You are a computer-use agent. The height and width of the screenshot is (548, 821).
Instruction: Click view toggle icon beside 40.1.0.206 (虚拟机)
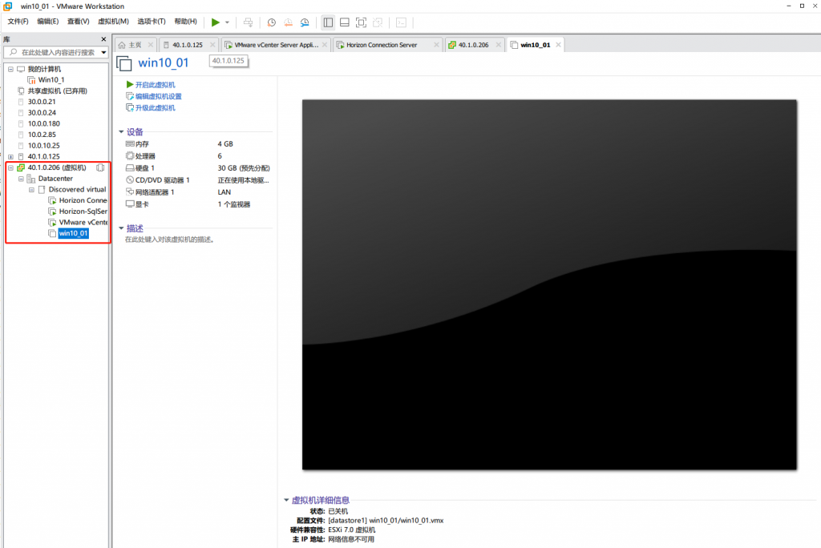[100, 168]
